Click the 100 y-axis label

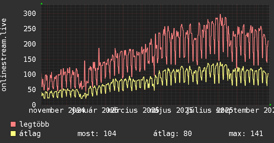click(30, 74)
